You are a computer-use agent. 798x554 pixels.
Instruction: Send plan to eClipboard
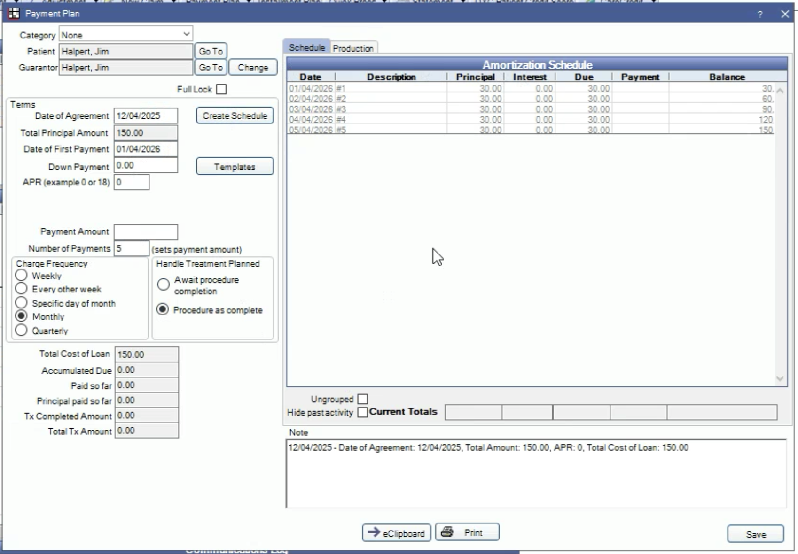coord(396,533)
